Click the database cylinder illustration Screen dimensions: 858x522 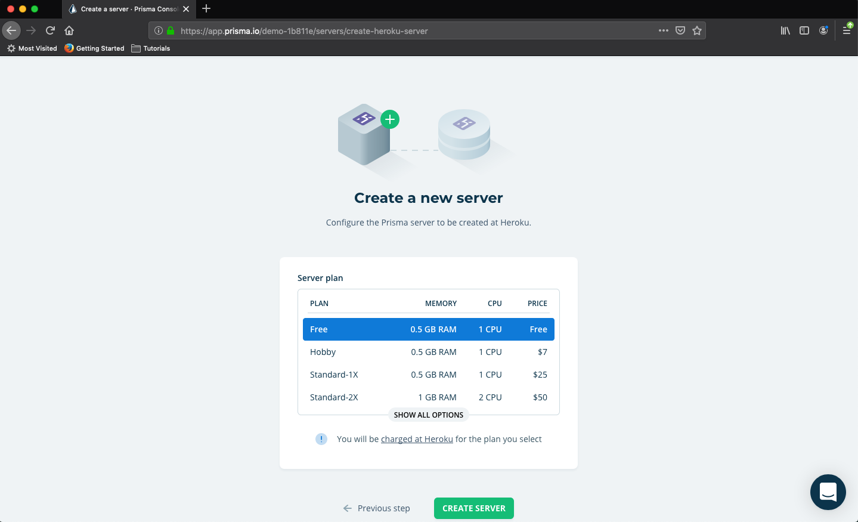click(x=464, y=134)
